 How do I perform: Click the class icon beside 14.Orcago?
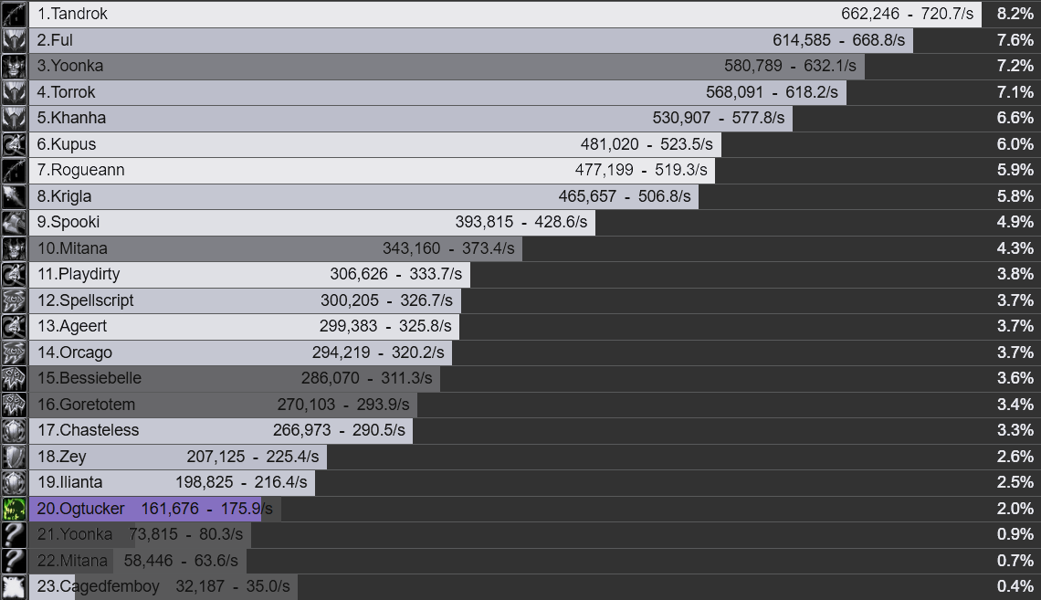point(14,353)
